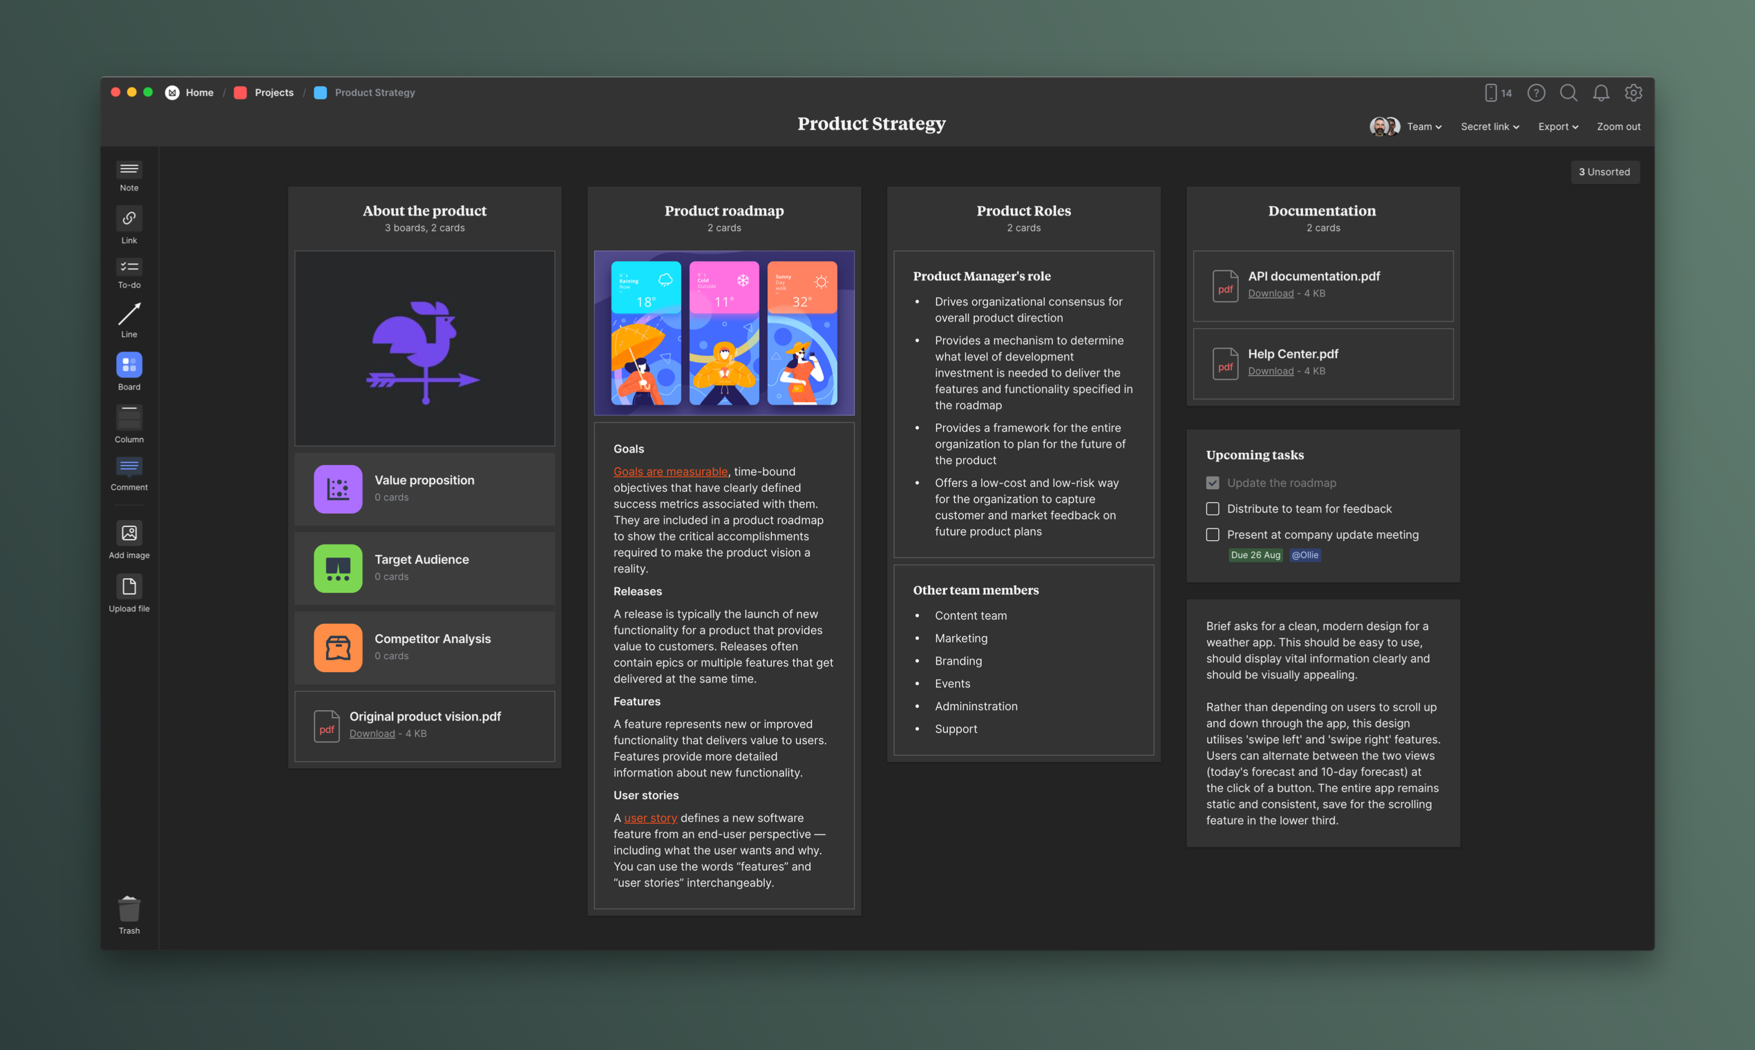Expand the Team dropdown

[x=1423, y=126]
